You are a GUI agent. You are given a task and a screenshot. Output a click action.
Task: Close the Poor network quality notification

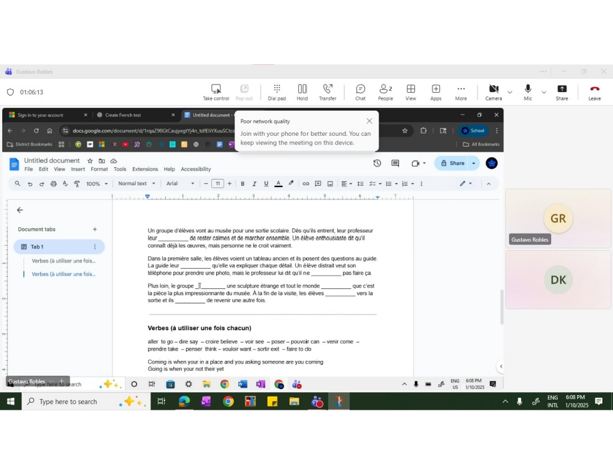pyautogui.click(x=370, y=121)
